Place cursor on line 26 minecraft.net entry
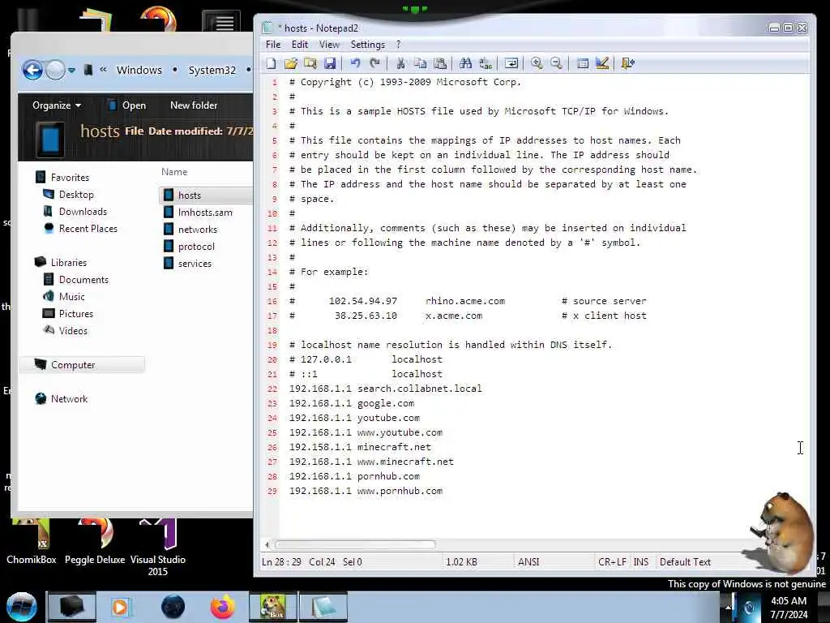 tap(360, 447)
